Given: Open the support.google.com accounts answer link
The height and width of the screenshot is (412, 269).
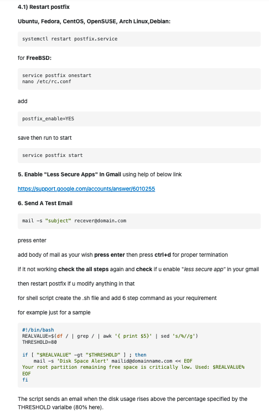Looking at the screenshot, I should (86, 189).
